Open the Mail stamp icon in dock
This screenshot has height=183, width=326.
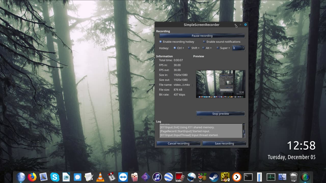click(44, 177)
